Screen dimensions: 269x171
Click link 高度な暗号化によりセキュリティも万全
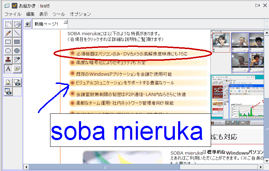coord(111,63)
